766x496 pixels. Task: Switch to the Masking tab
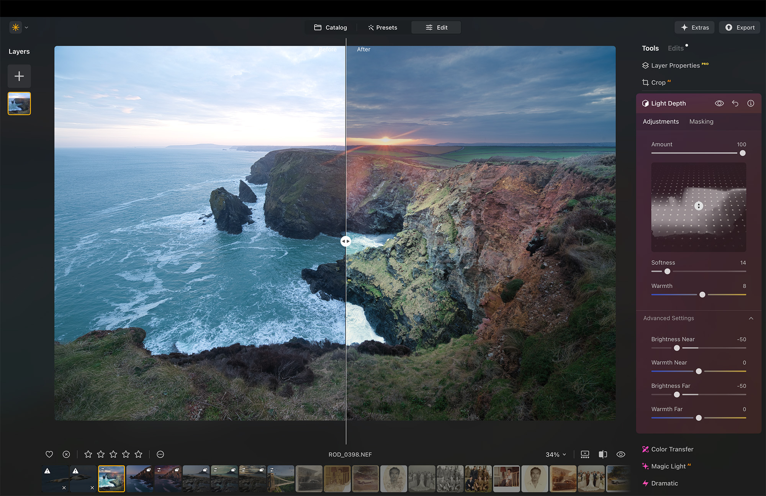coord(701,121)
